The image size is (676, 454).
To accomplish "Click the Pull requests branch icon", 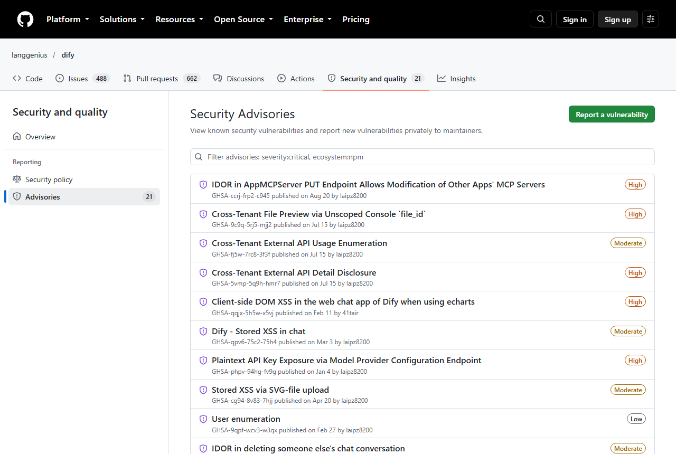I will pyautogui.click(x=127, y=79).
